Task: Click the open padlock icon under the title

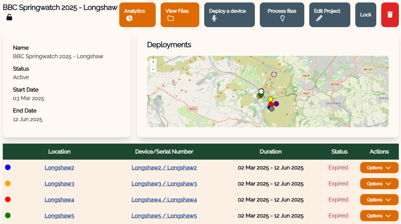Action: (x=9, y=17)
